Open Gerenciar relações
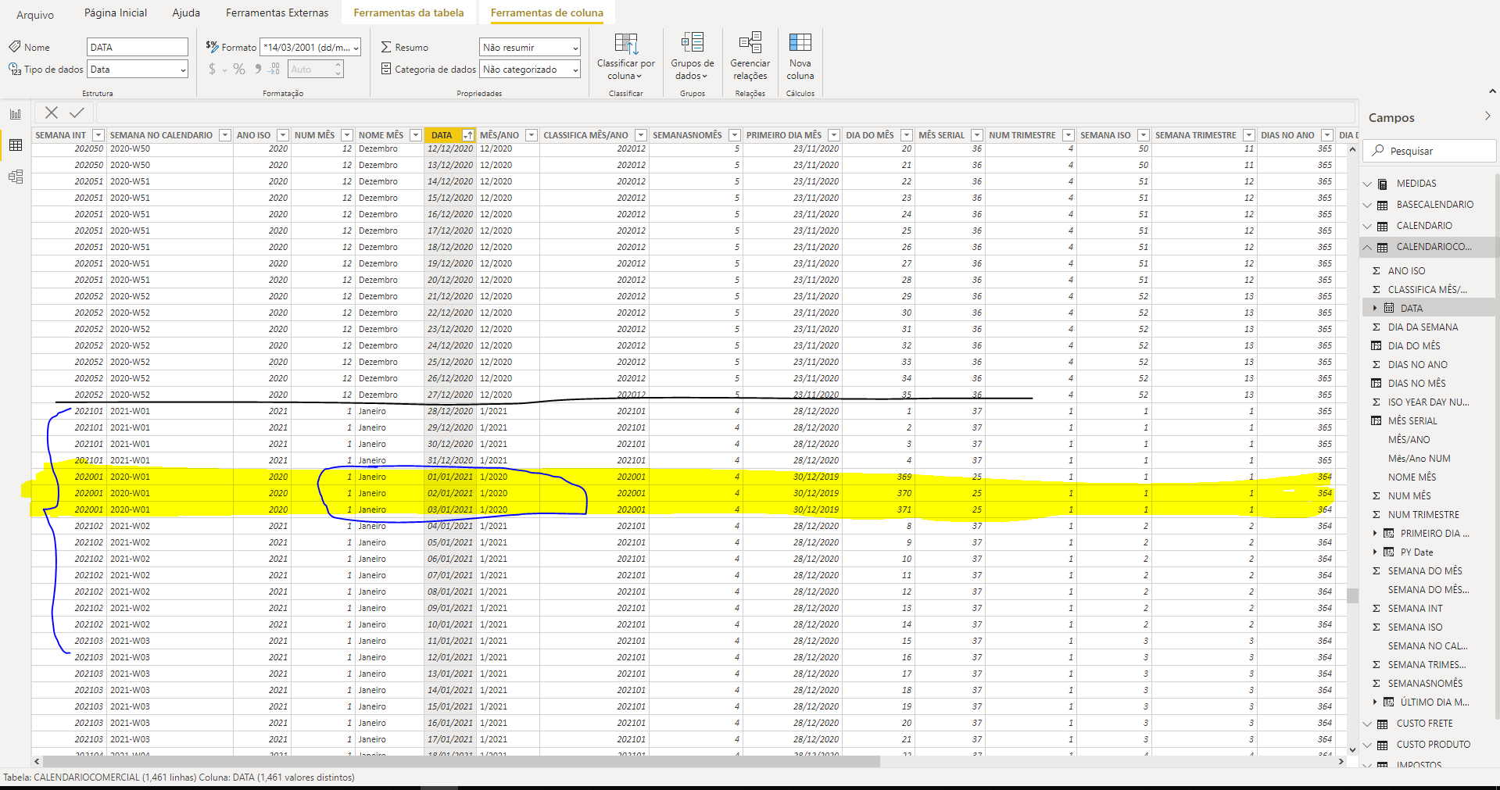Screen dimensions: 1500x790 750,56
